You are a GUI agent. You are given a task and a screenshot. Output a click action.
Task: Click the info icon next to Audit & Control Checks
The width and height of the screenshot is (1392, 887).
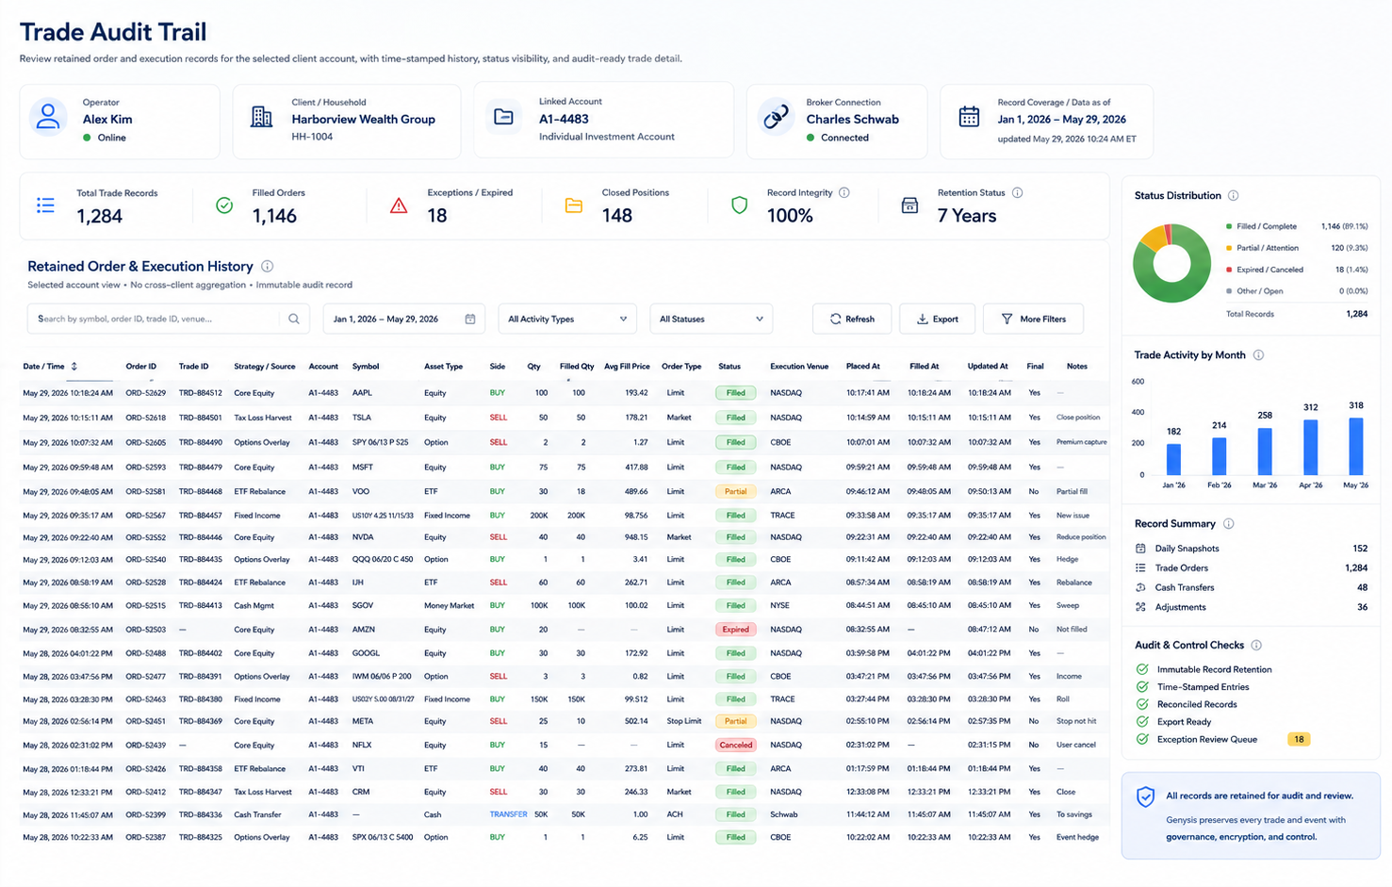pyautogui.click(x=1256, y=645)
